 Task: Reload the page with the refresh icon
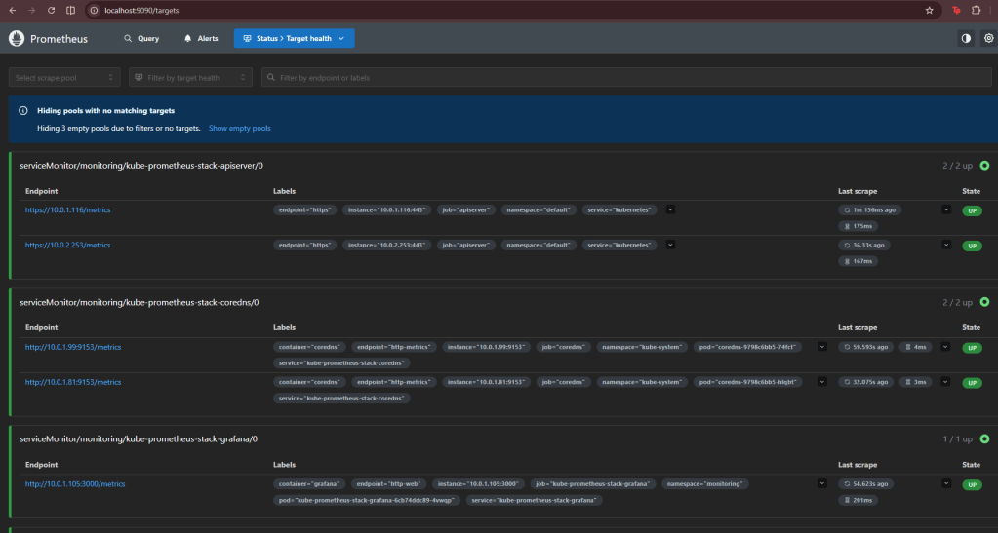tap(51, 10)
